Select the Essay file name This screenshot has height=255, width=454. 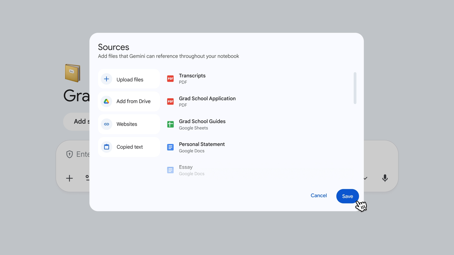tap(186, 167)
